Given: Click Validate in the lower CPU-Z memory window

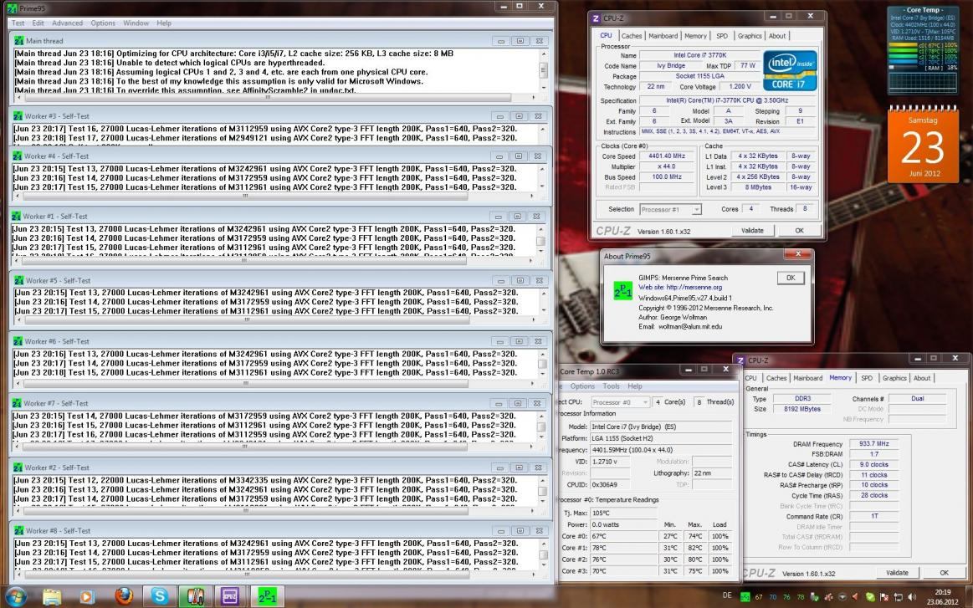Looking at the screenshot, I should tap(898, 573).
